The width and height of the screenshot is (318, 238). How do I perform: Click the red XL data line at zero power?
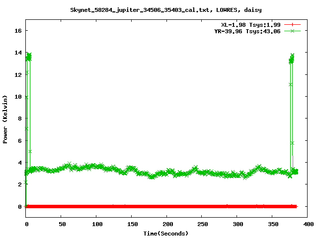click(161, 206)
